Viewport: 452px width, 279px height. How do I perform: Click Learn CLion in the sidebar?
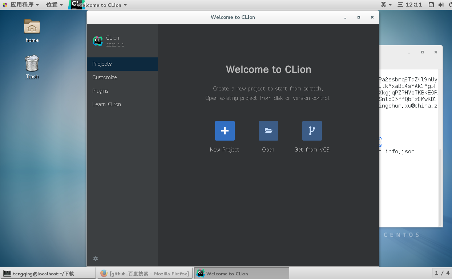[106, 104]
